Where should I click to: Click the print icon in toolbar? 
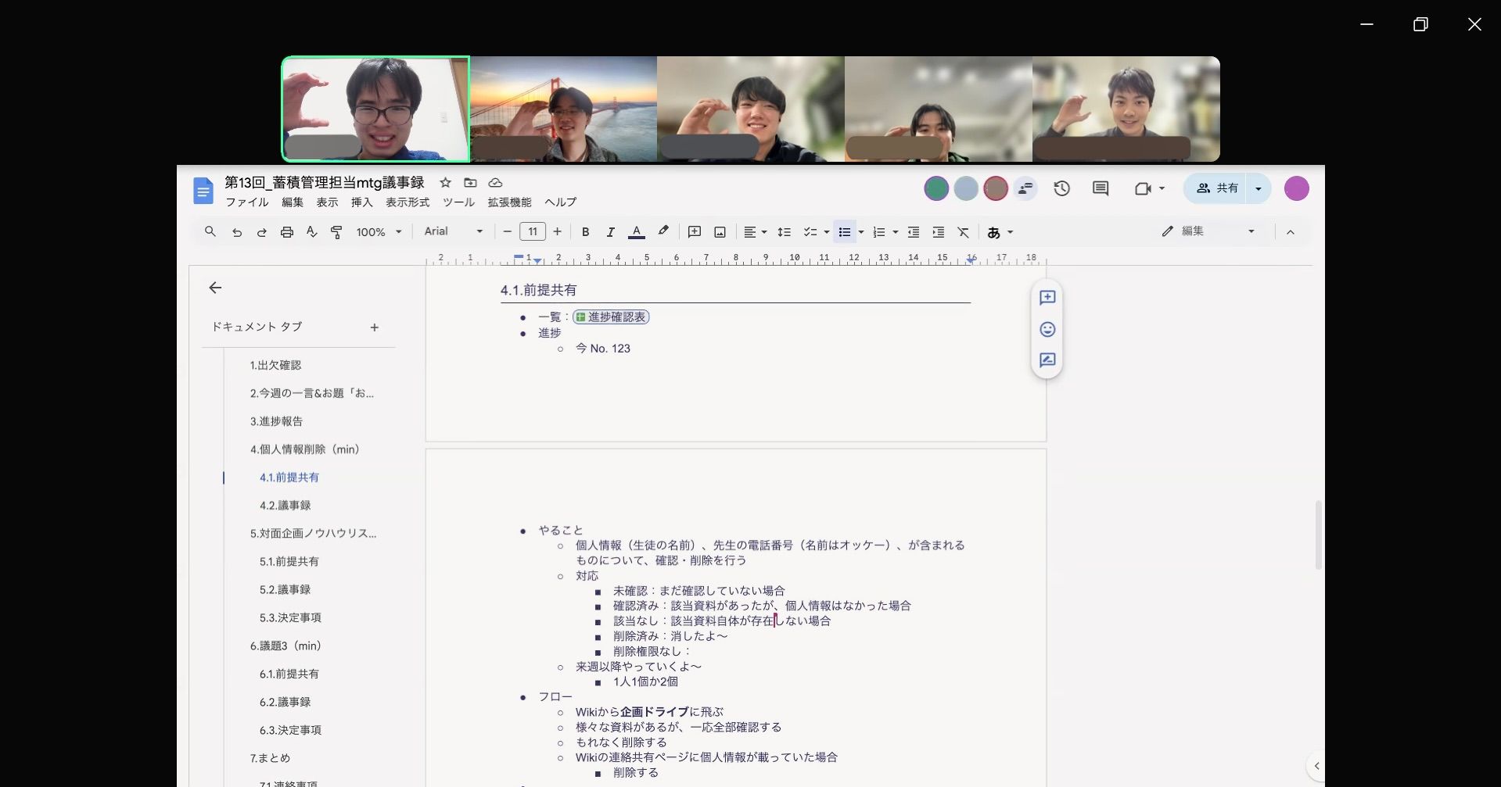(x=287, y=232)
